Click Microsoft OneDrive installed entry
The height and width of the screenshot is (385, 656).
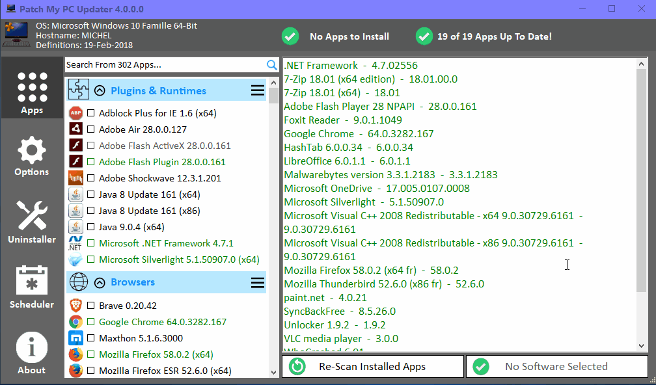click(377, 188)
